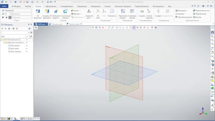
Task: Expand the Копия dropdown arrow
Action: (80, 10)
